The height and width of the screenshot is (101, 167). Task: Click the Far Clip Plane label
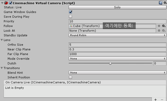click(x=18, y=54)
